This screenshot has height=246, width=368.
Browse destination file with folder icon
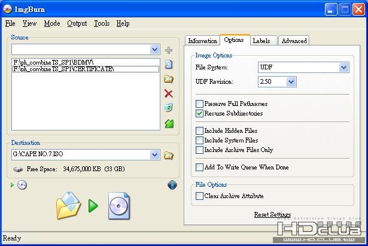(x=169, y=155)
